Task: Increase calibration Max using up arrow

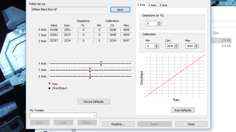Action: point(196,45)
